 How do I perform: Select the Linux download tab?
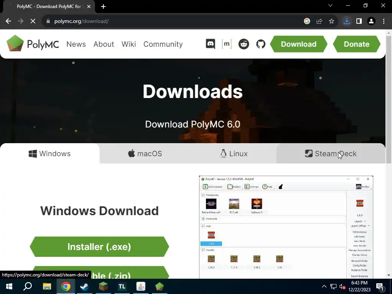point(234,154)
